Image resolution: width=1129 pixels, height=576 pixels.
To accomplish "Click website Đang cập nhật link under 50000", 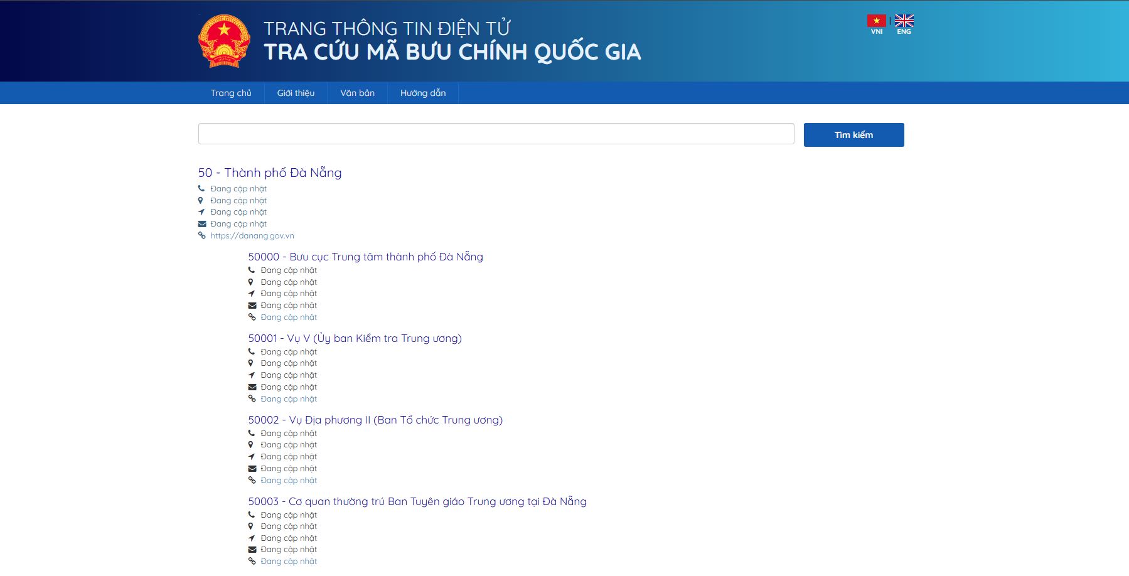I will click(x=289, y=317).
